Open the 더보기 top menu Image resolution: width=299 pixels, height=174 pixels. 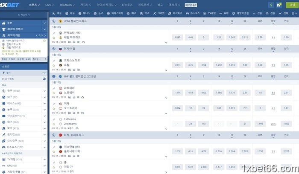(x=174, y=5)
